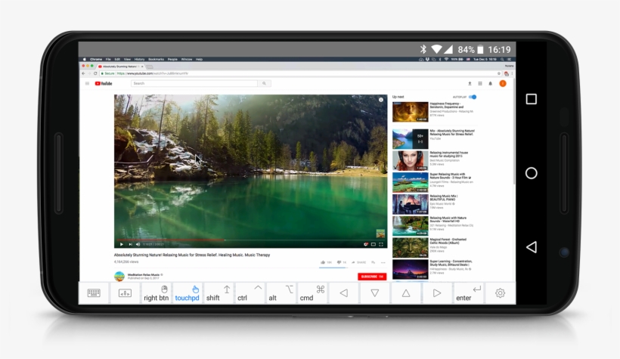Like the video with thumbs up
Viewport: 620px width, 359px height.
tap(323, 262)
